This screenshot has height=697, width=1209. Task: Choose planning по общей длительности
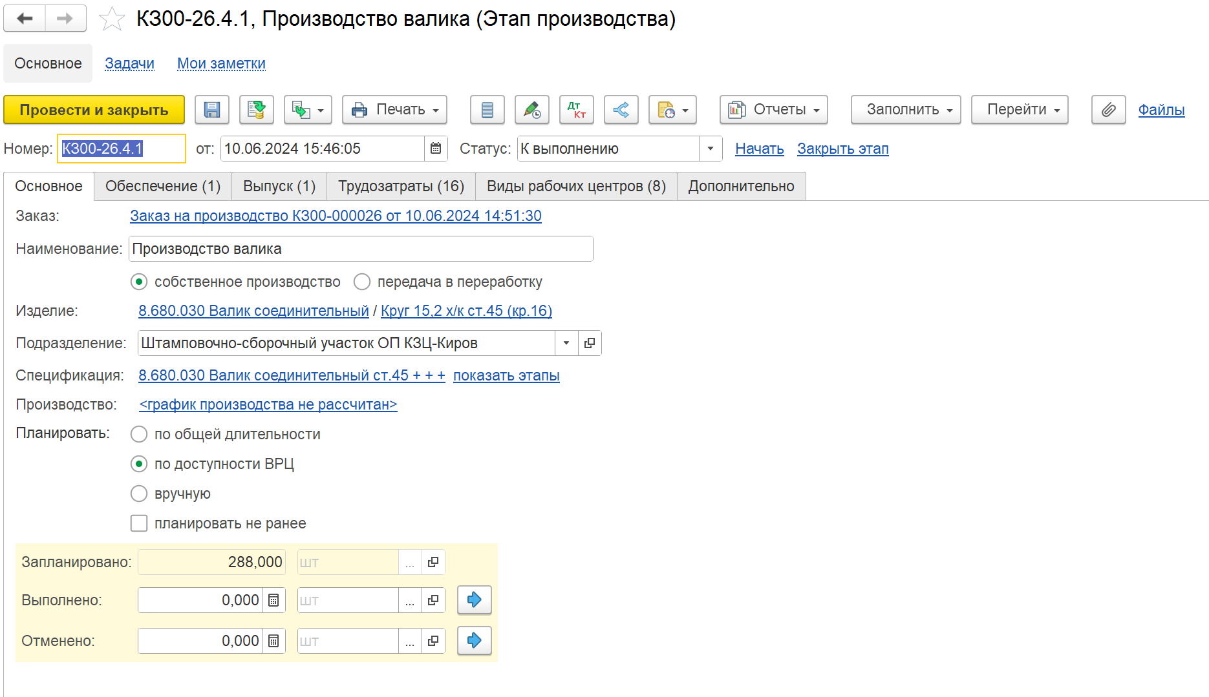pos(139,434)
